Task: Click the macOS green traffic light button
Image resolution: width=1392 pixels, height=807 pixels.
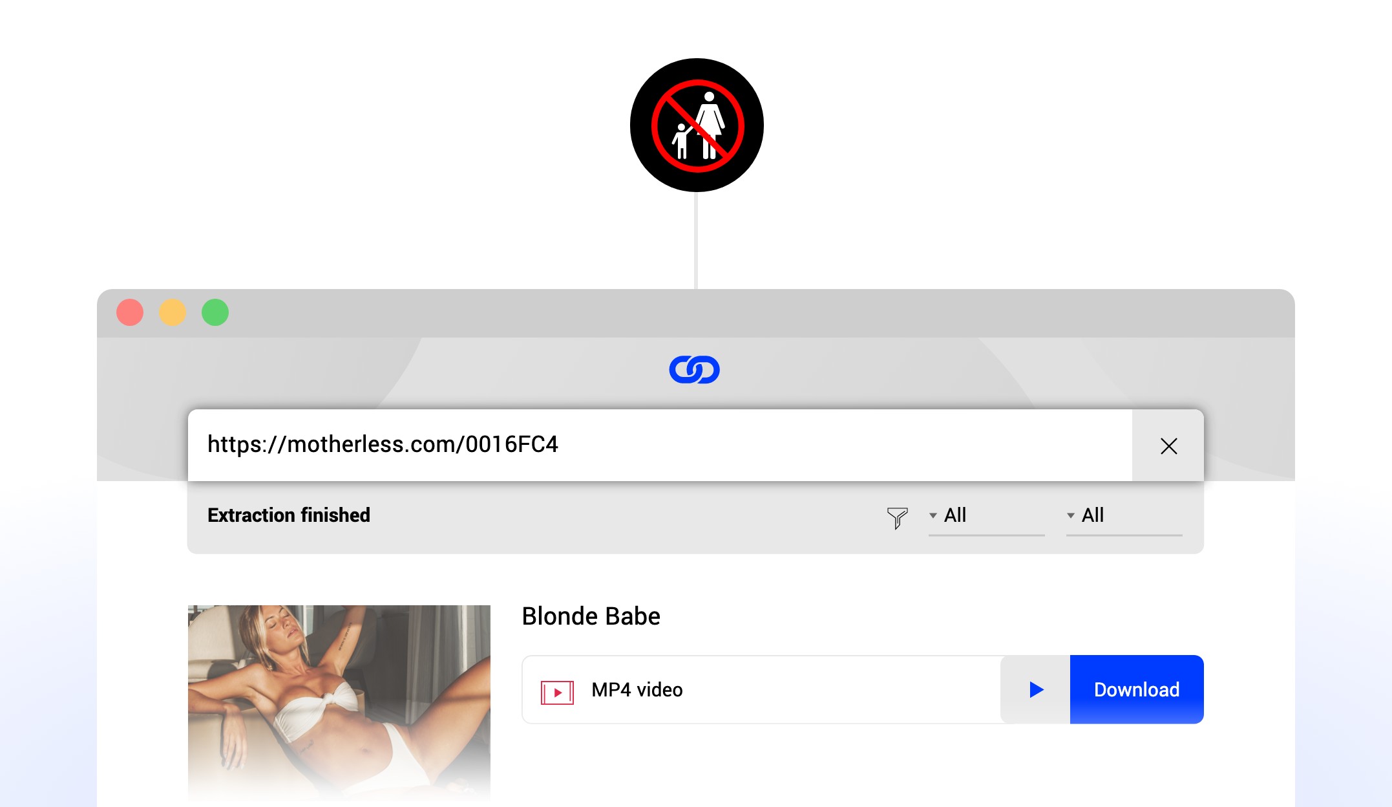Action: click(x=215, y=312)
